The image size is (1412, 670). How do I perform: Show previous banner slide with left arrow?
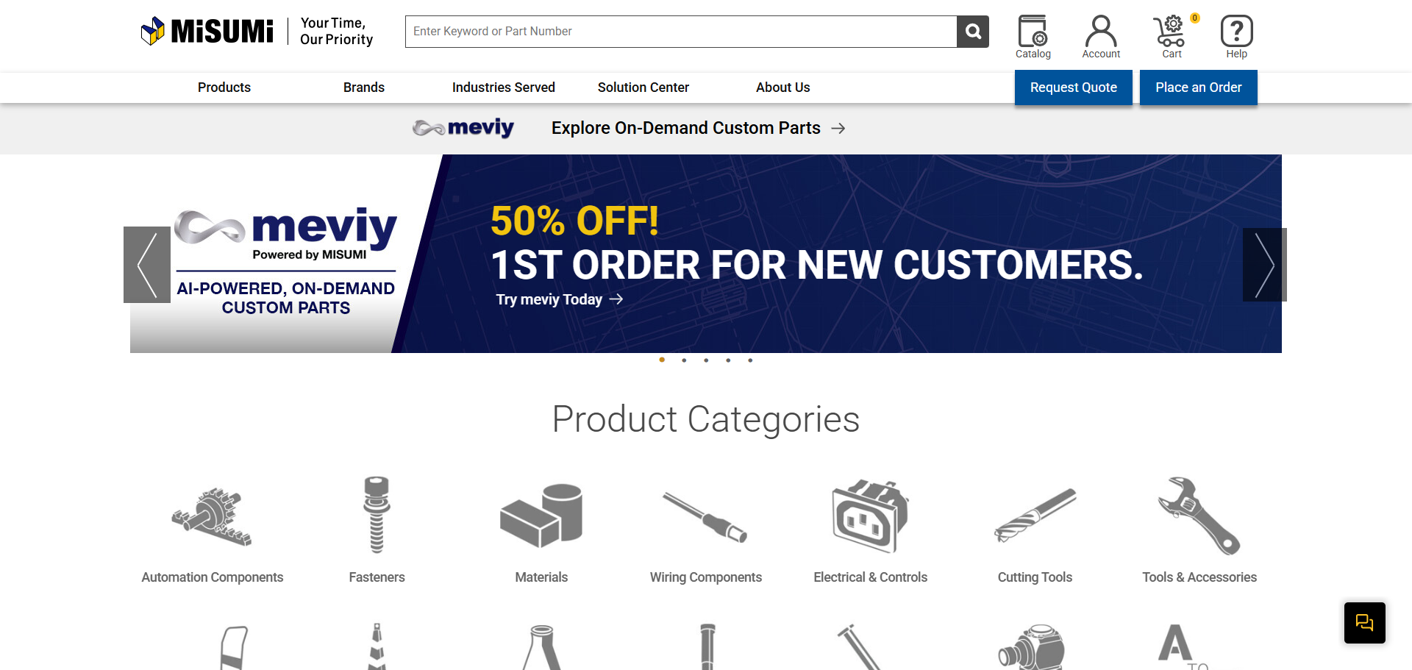point(147,265)
